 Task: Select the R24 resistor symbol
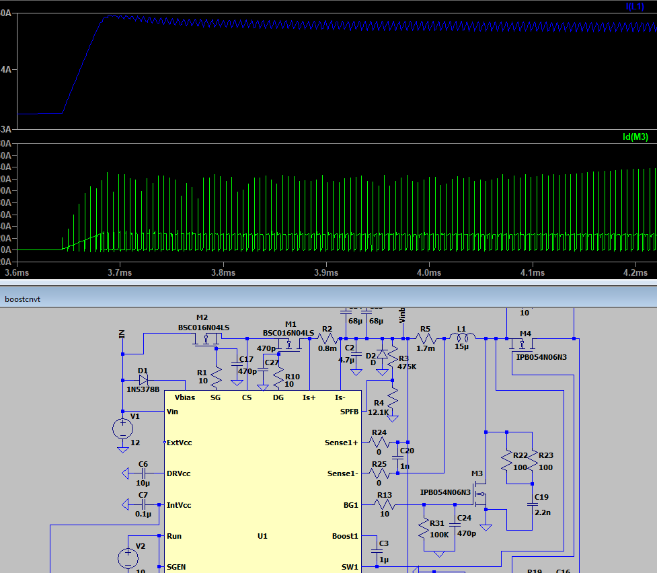[380, 442]
